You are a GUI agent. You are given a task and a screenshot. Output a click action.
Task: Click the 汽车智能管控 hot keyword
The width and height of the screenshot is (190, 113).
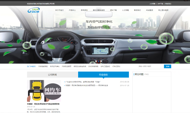43,67
